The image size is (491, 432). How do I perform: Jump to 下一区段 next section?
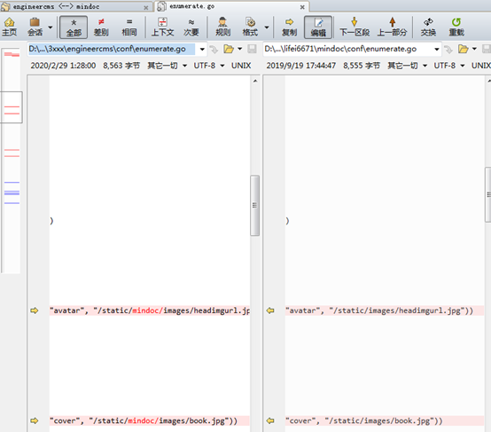pyautogui.click(x=355, y=27)
